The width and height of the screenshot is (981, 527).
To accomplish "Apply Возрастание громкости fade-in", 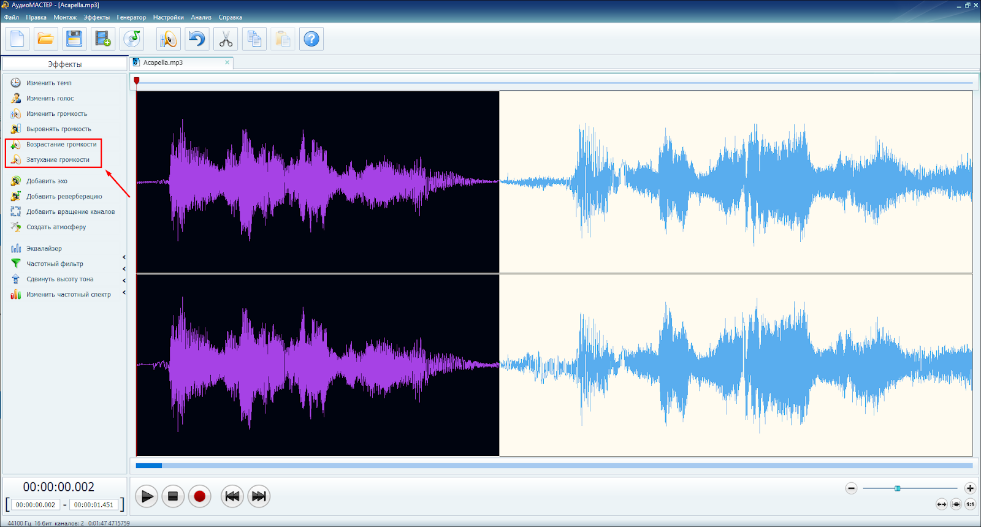I will pyautogui.click(x=61, y=144).
